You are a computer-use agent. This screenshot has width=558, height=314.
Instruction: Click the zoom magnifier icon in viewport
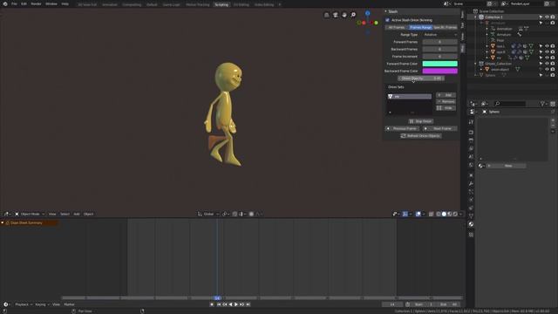click(353, 15)
